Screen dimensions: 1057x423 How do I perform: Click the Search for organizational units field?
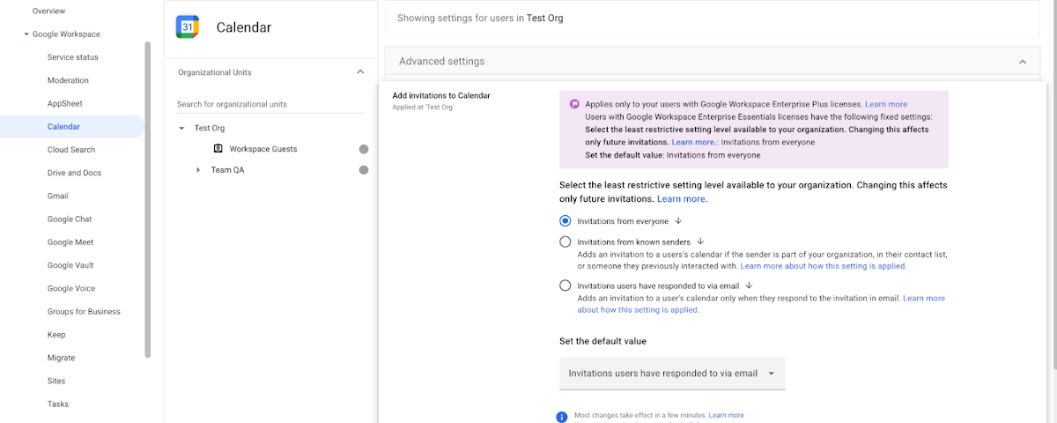coord(270,104)
